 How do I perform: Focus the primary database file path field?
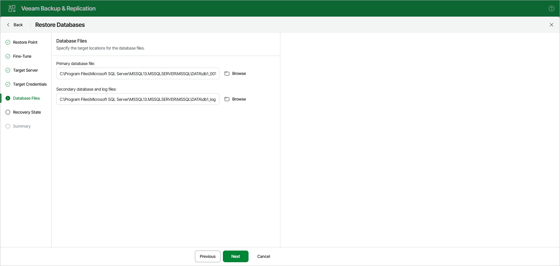(x=138, y=73)
